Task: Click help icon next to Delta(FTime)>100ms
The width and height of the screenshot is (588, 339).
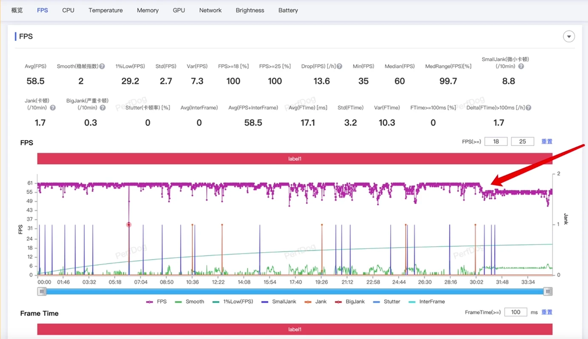Action: [x=528, y=108]
